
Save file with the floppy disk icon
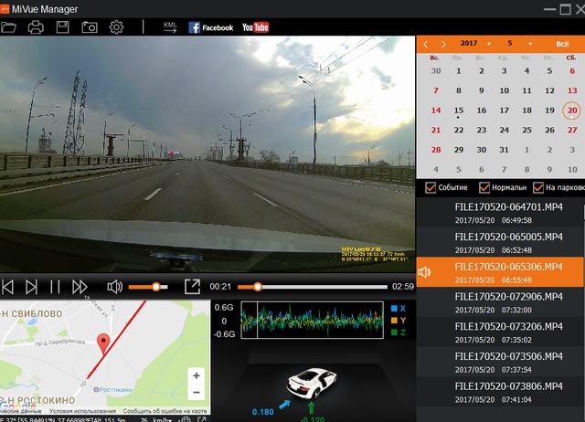pyautogui.click(x=63, y=27)
